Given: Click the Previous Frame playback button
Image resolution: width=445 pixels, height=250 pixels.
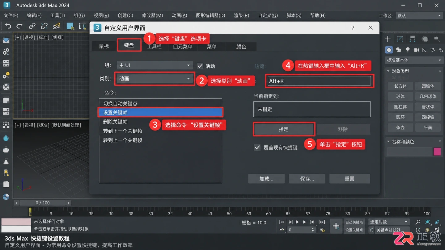Looking at the screenshot, I should tap(290, 222).
